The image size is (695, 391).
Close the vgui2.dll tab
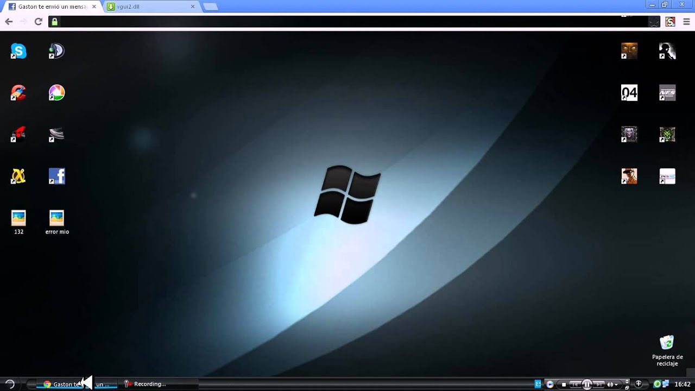click(193, 7)
